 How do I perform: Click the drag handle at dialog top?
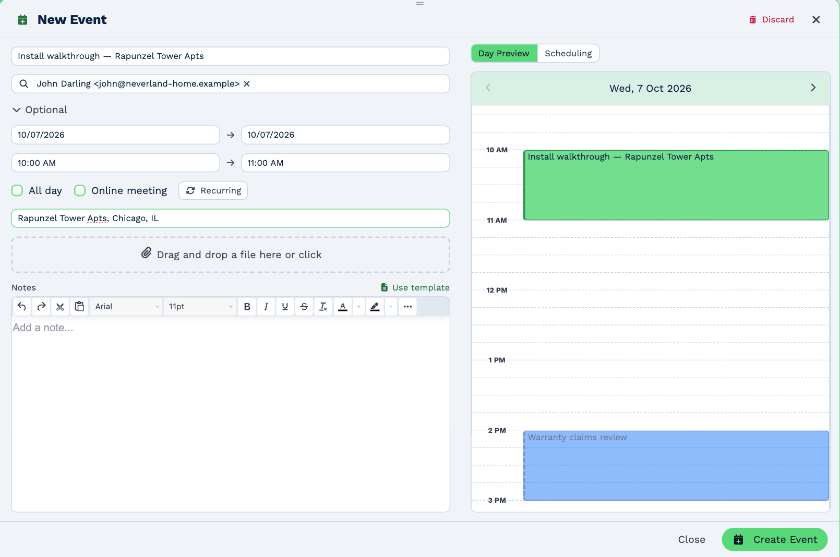(420, 4)
